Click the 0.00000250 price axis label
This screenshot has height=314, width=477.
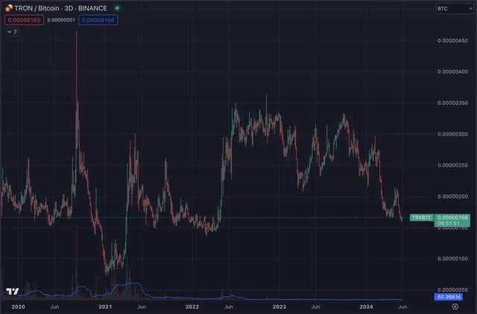[452, 165]
